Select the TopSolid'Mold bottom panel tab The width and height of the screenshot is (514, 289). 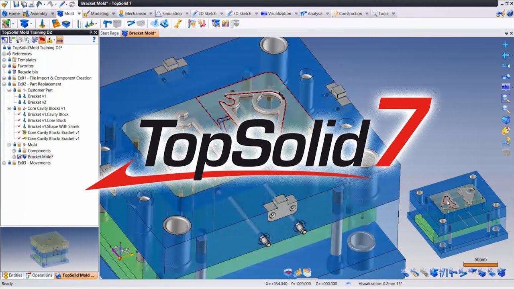click(x=76, y=275)
